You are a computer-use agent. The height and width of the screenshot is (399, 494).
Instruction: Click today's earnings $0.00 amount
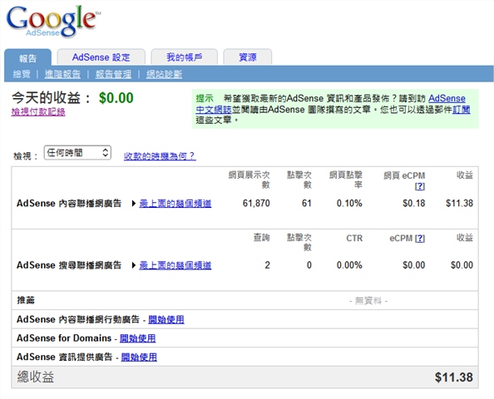(x=116, y=98)
